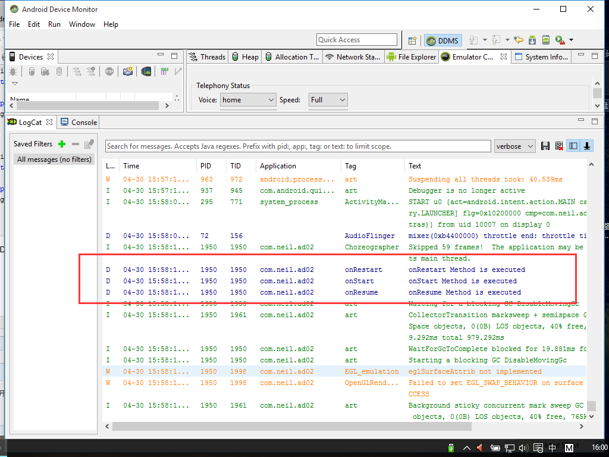Open the External Tools dropdown arrow
Screen dimensions: 609x457
(572, 40)
